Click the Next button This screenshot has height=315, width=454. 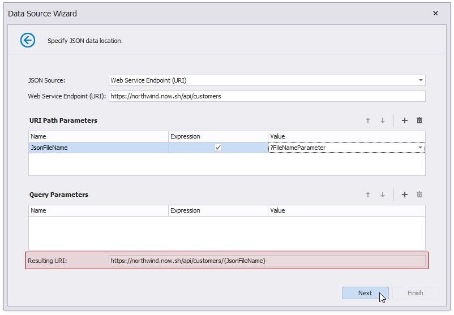365,293
